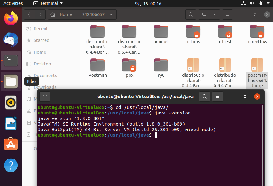Close the terminal window
Viewport: 273px width, 186px height.
(x=257, y=96)
